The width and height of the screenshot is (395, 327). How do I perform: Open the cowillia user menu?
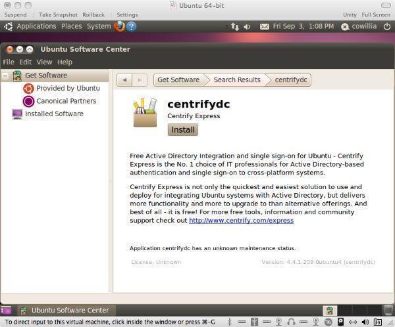coord(359,26)
